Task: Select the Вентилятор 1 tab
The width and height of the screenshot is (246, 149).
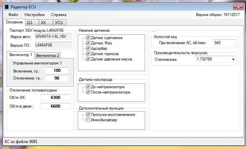Action: click(21, 55)
